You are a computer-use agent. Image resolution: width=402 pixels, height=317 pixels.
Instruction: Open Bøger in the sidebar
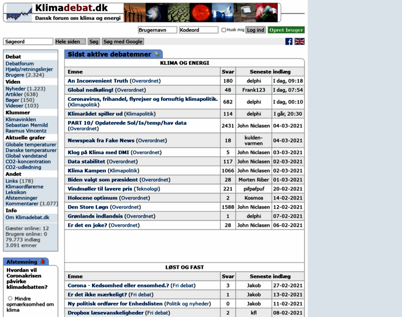[x=12, y=100]
